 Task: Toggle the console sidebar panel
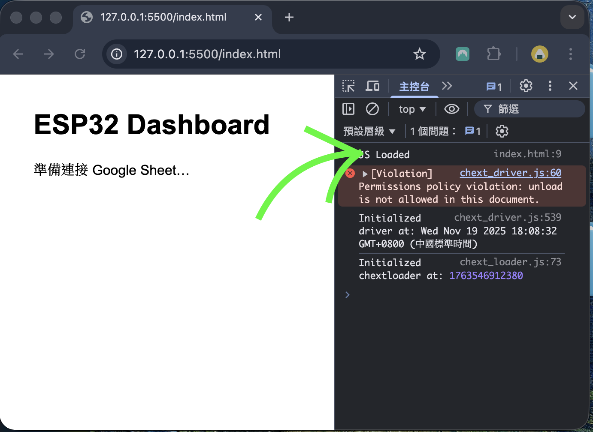348,109
